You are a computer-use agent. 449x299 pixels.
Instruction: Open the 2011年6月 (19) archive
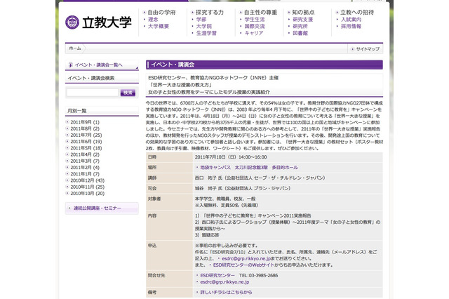click(x=86, y=142)
